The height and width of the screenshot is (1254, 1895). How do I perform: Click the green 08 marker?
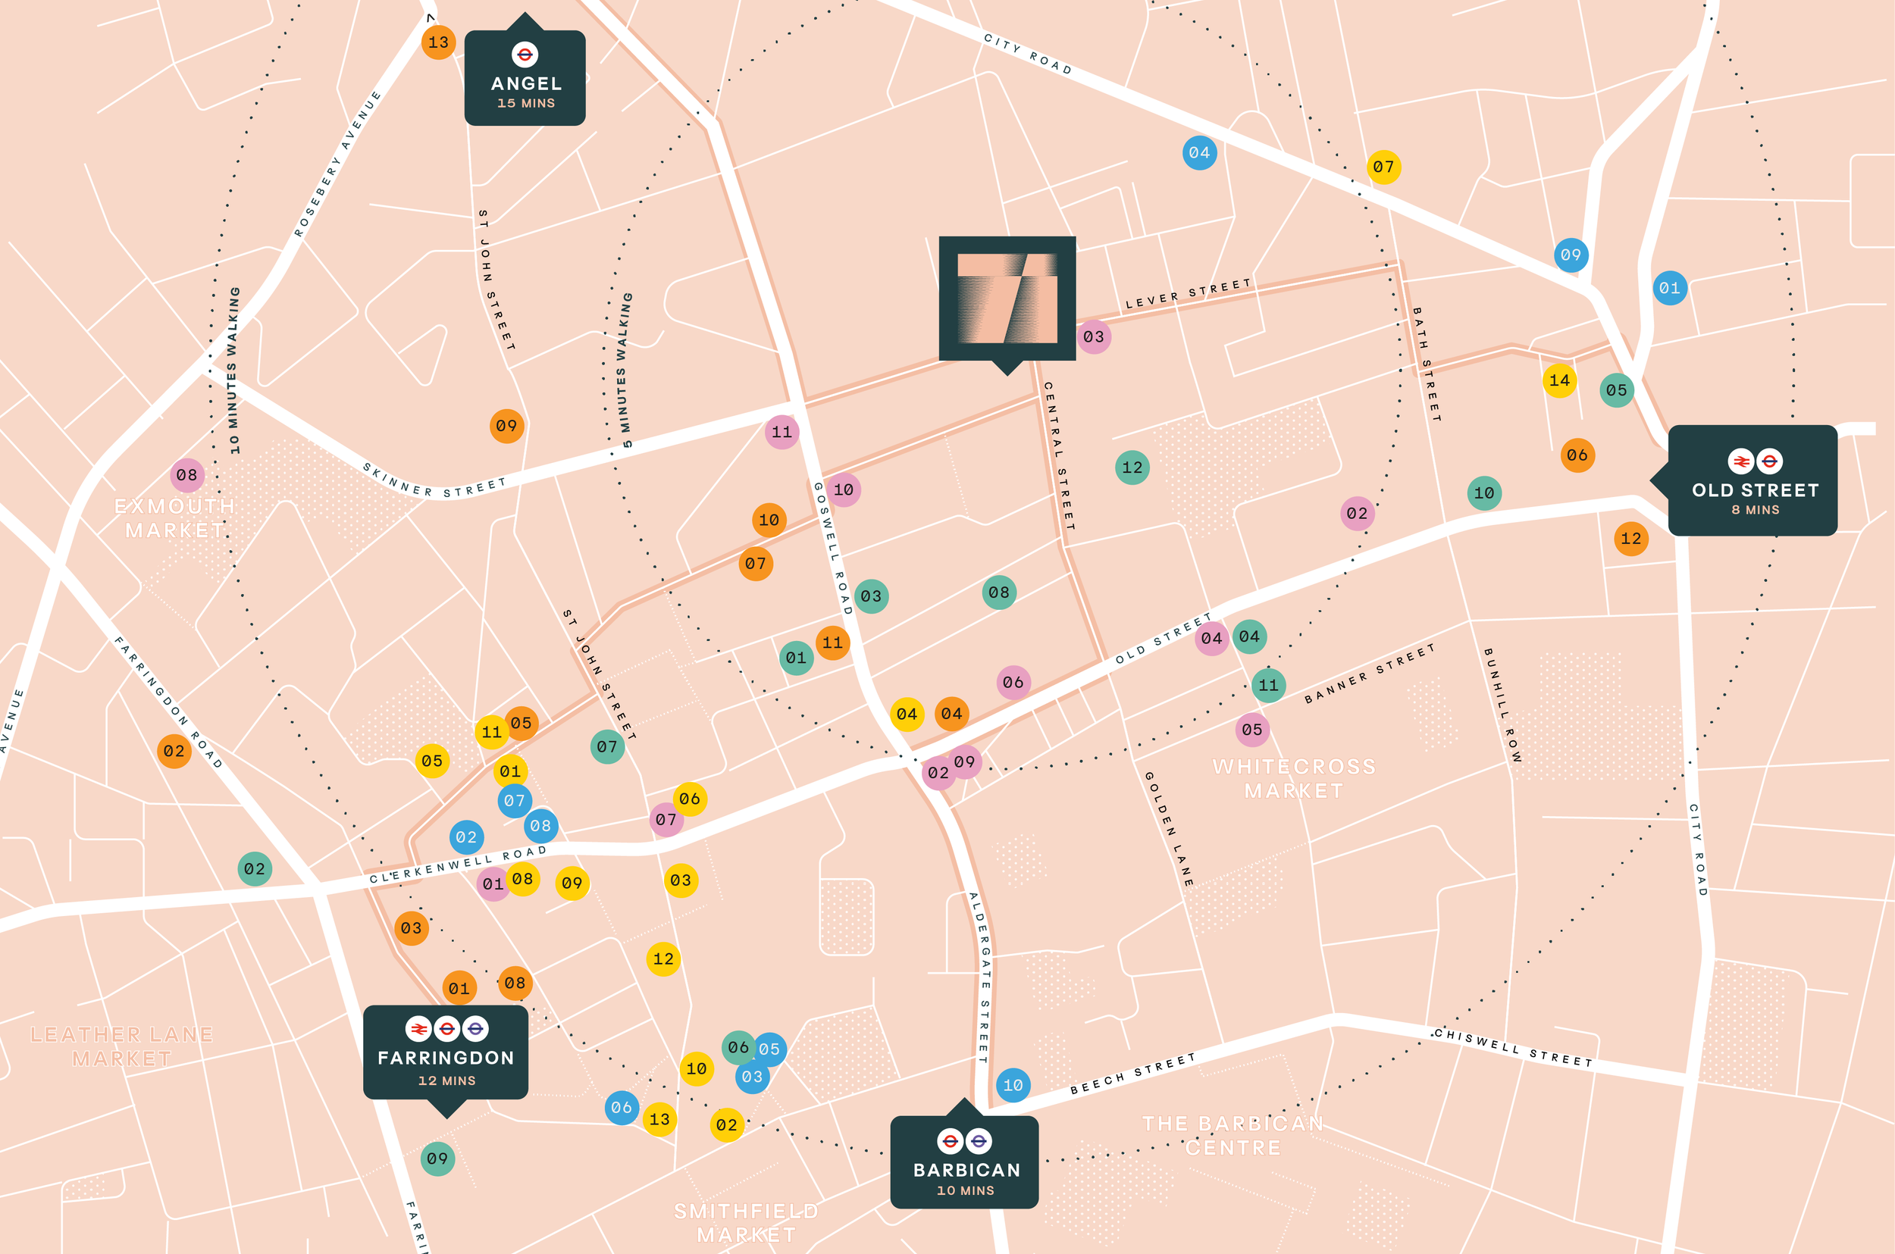[998, 593]
